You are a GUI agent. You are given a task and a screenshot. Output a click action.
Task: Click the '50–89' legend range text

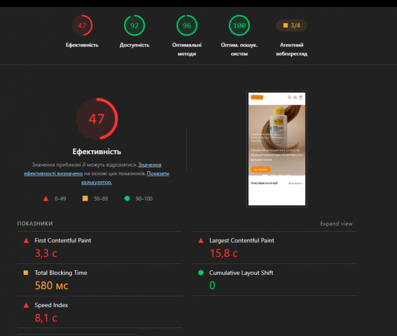(101, 199)
